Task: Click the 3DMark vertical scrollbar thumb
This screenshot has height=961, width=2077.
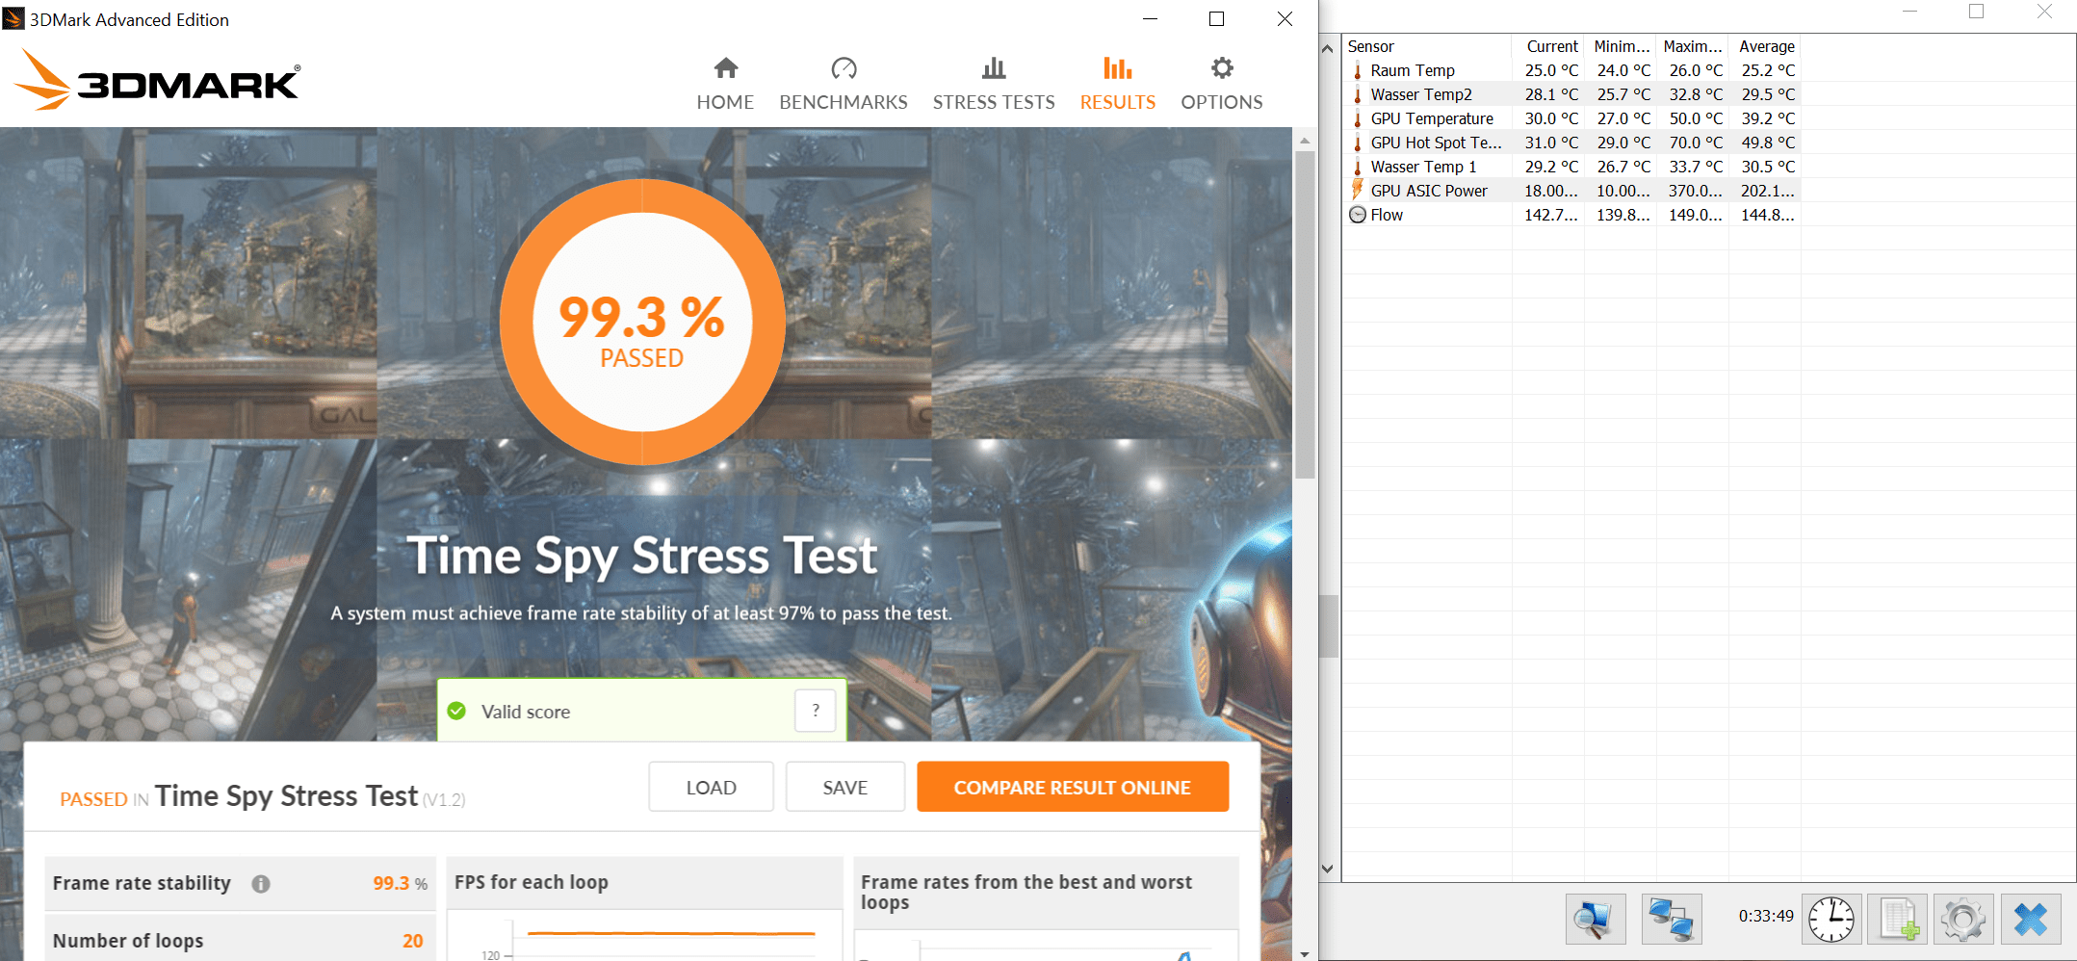Action: pyautogui.click(x=1305, y=314)
